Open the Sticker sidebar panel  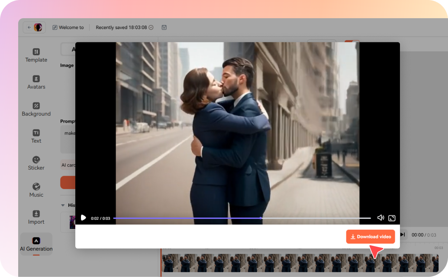(x=36, y=163)
